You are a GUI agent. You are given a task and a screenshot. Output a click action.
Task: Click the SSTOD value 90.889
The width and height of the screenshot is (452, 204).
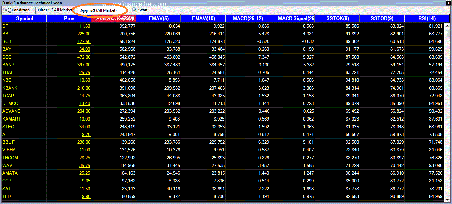tap(397, 196)
